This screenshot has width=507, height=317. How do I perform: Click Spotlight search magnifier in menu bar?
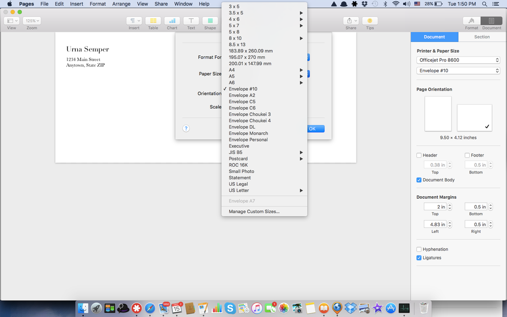[x=484, y=4]
